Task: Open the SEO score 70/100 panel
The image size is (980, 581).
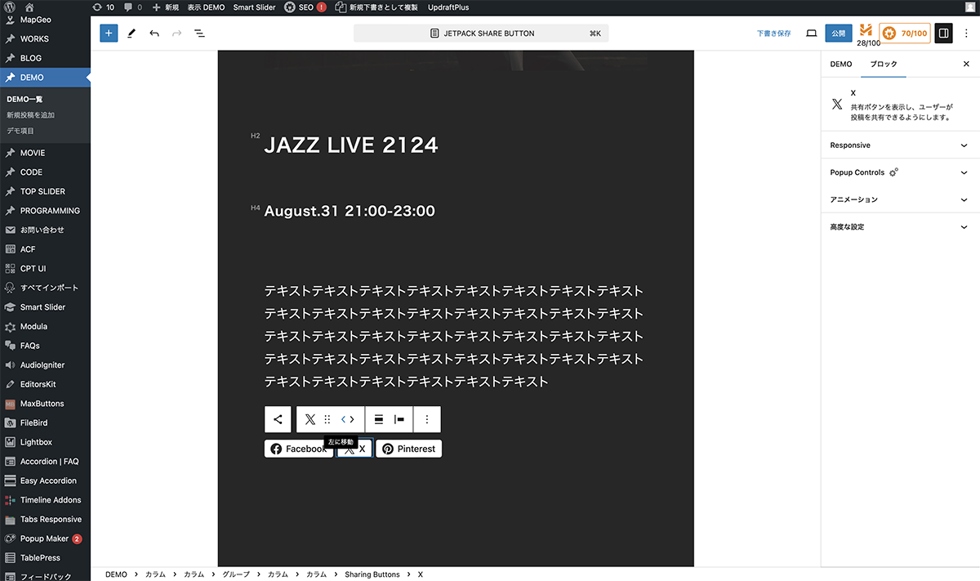Action: point(905,34)
